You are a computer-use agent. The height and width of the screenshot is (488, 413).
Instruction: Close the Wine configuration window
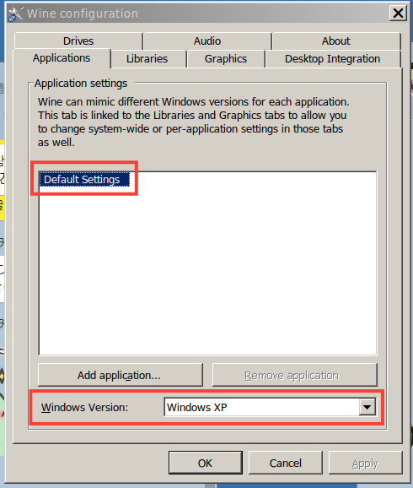(x=398, y=14)
